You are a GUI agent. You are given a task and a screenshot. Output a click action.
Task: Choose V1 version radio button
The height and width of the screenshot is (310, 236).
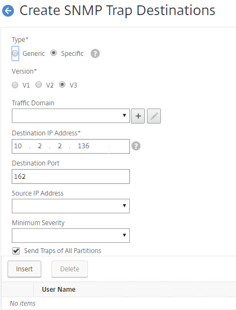coord(15,85)
